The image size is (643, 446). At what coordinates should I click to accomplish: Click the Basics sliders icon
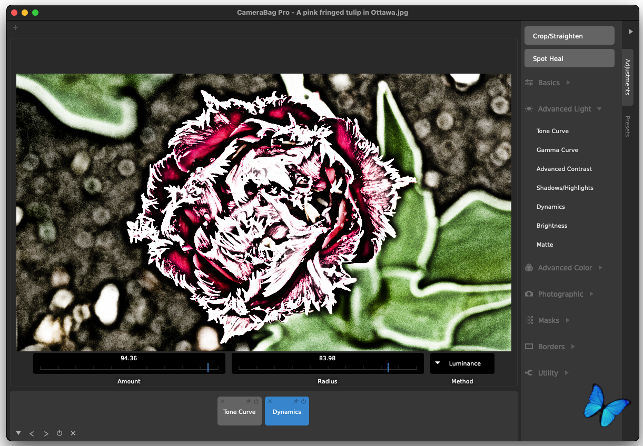coord(529,83)
